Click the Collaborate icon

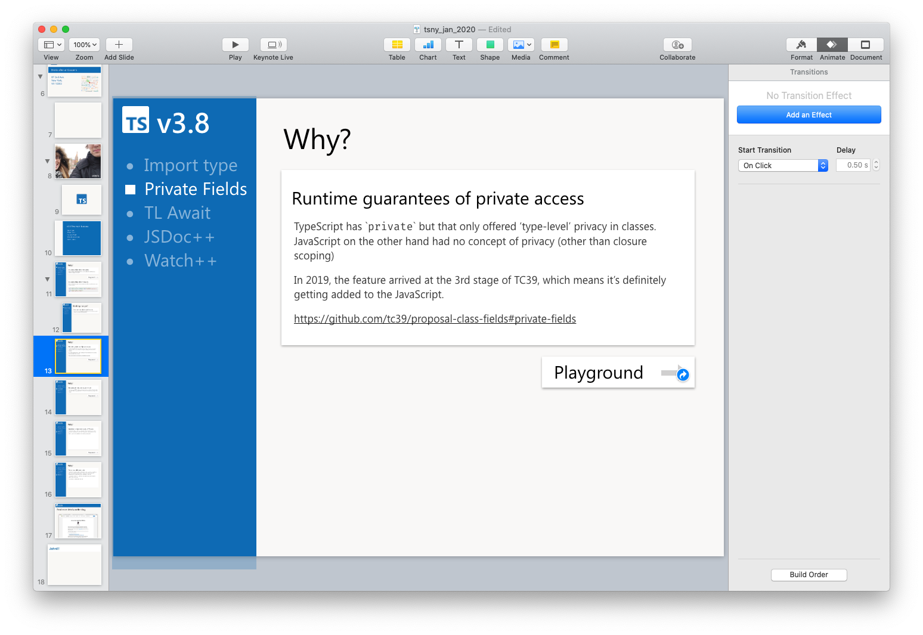click(x=678, y=45)
